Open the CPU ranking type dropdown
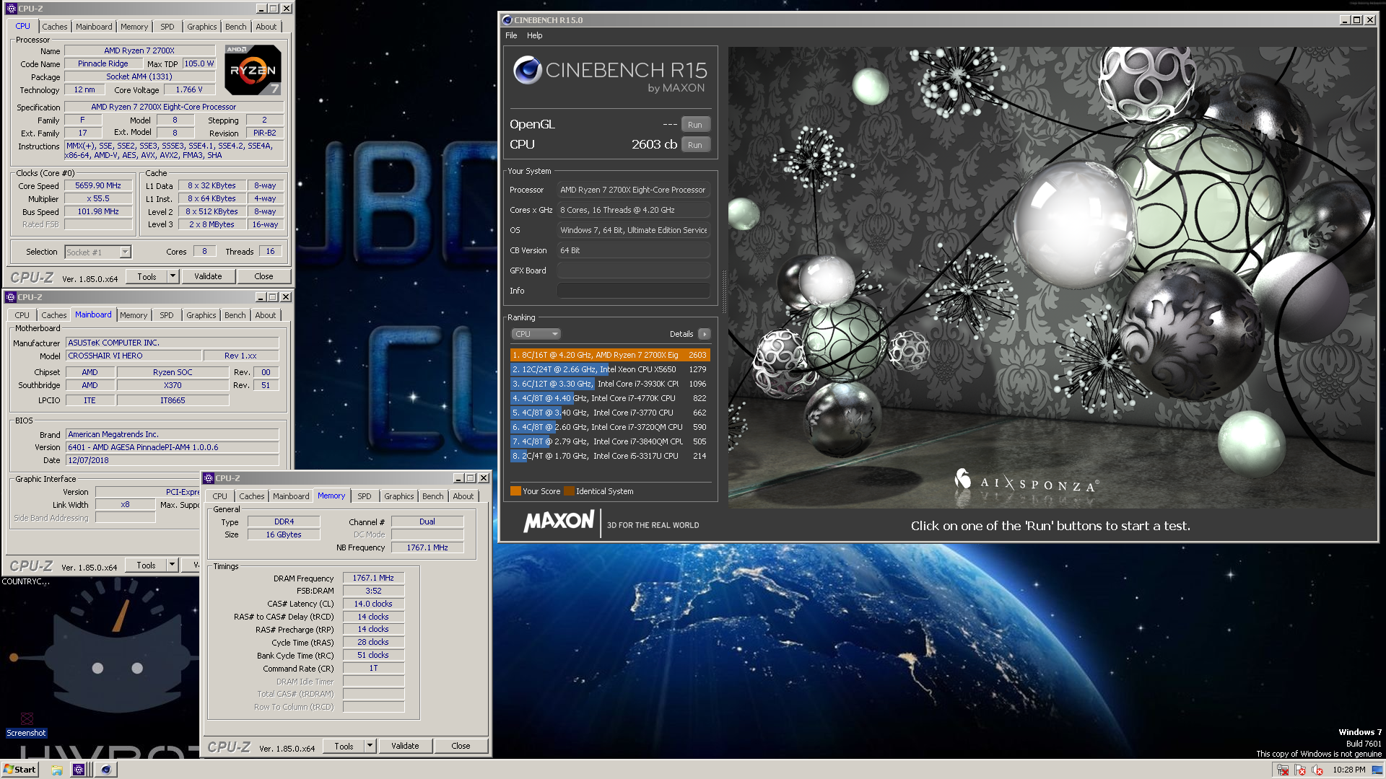 536,334
